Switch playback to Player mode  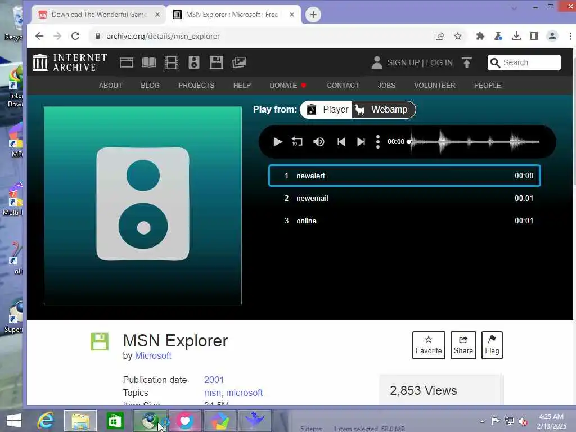click(327, 110)
